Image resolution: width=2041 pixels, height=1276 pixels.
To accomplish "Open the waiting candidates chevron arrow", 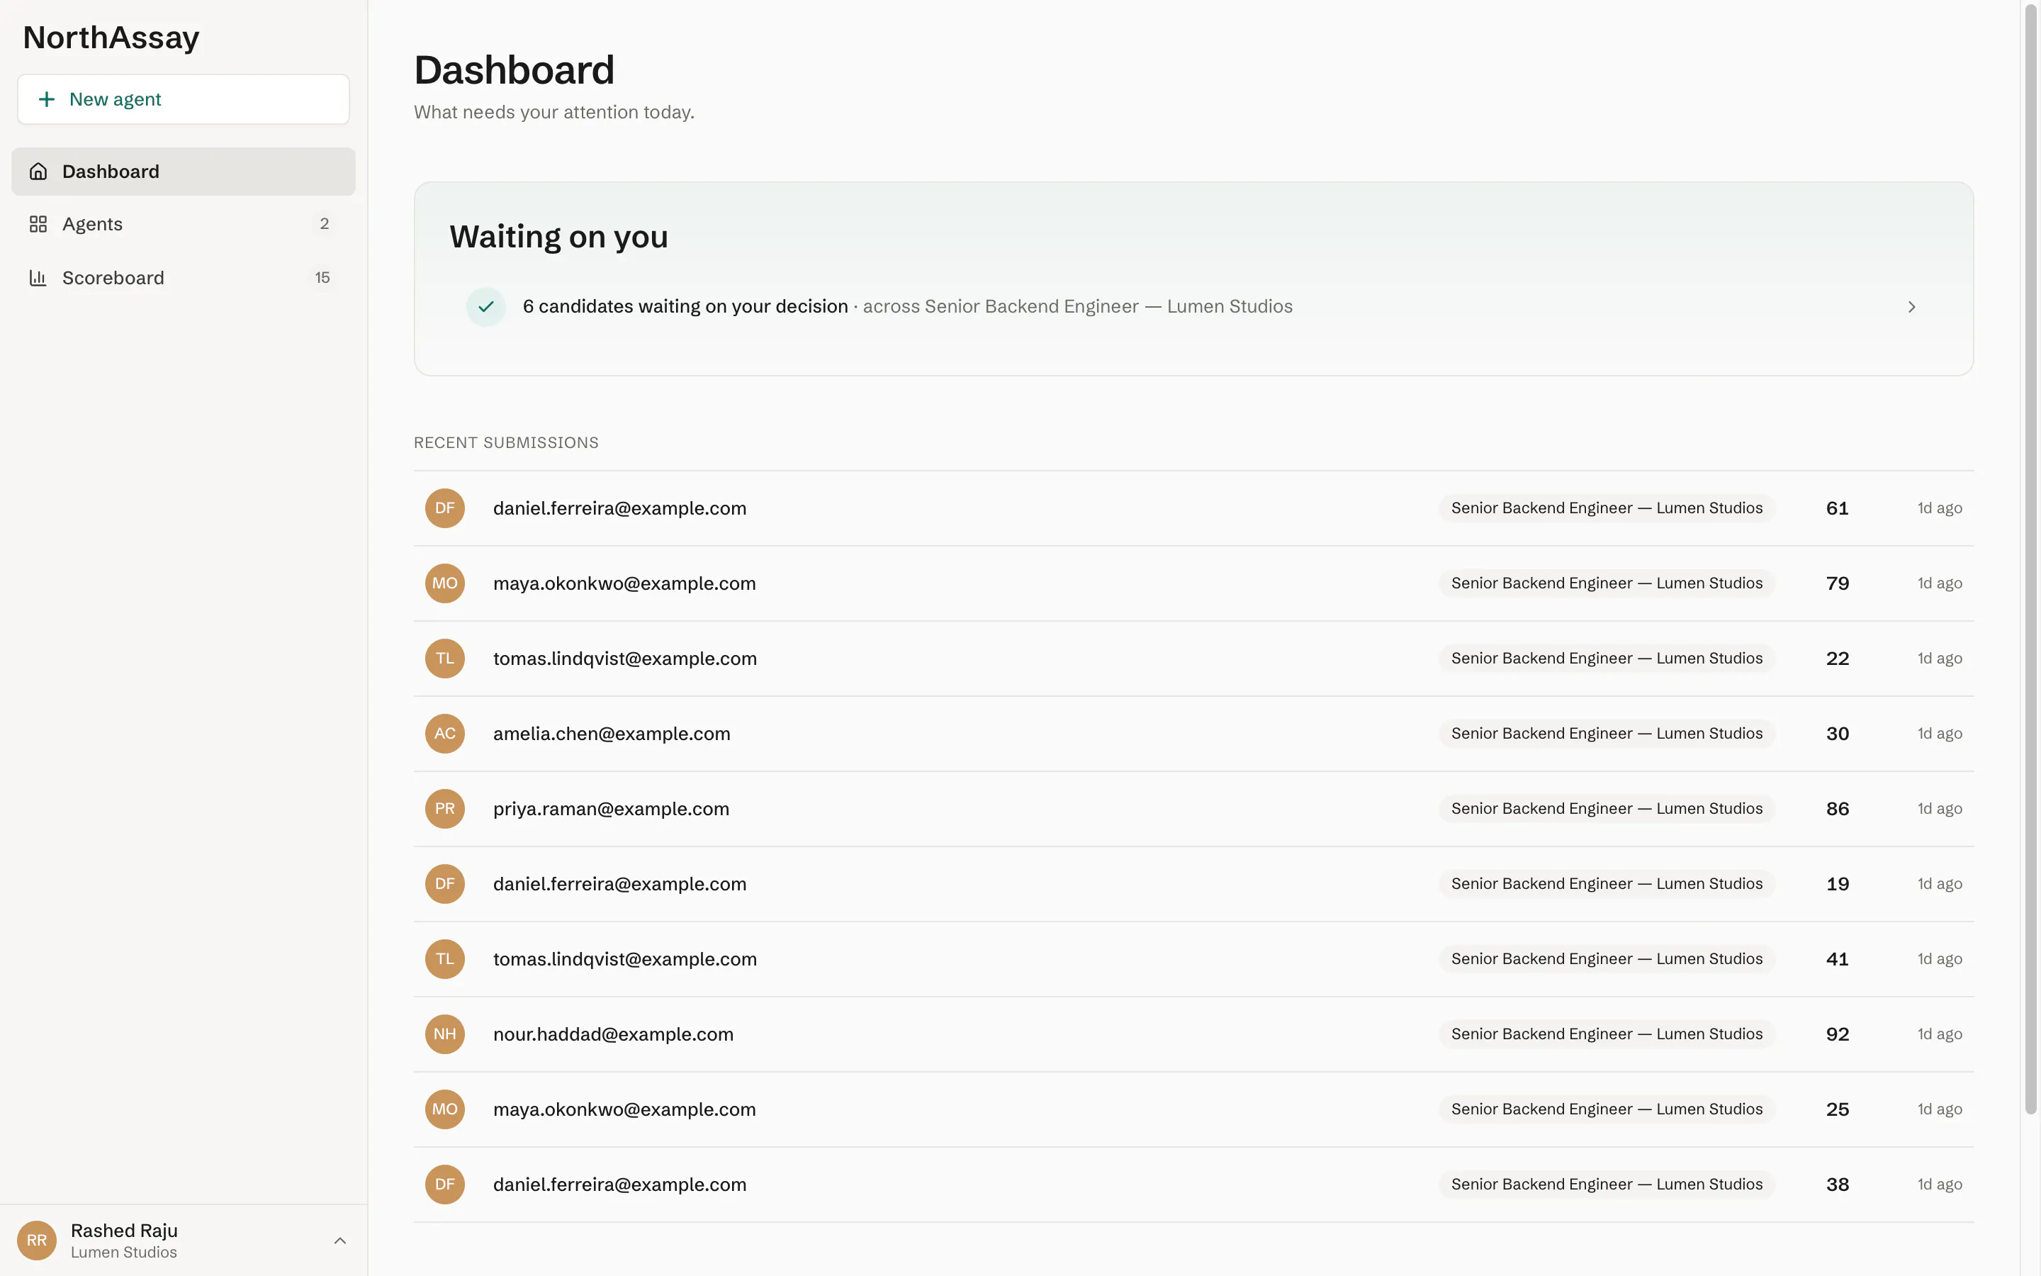I will coord(1911,306).
